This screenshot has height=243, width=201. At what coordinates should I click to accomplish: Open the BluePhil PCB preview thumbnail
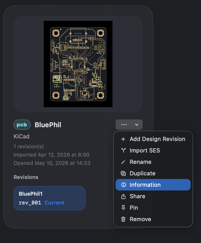click(78, 64)
